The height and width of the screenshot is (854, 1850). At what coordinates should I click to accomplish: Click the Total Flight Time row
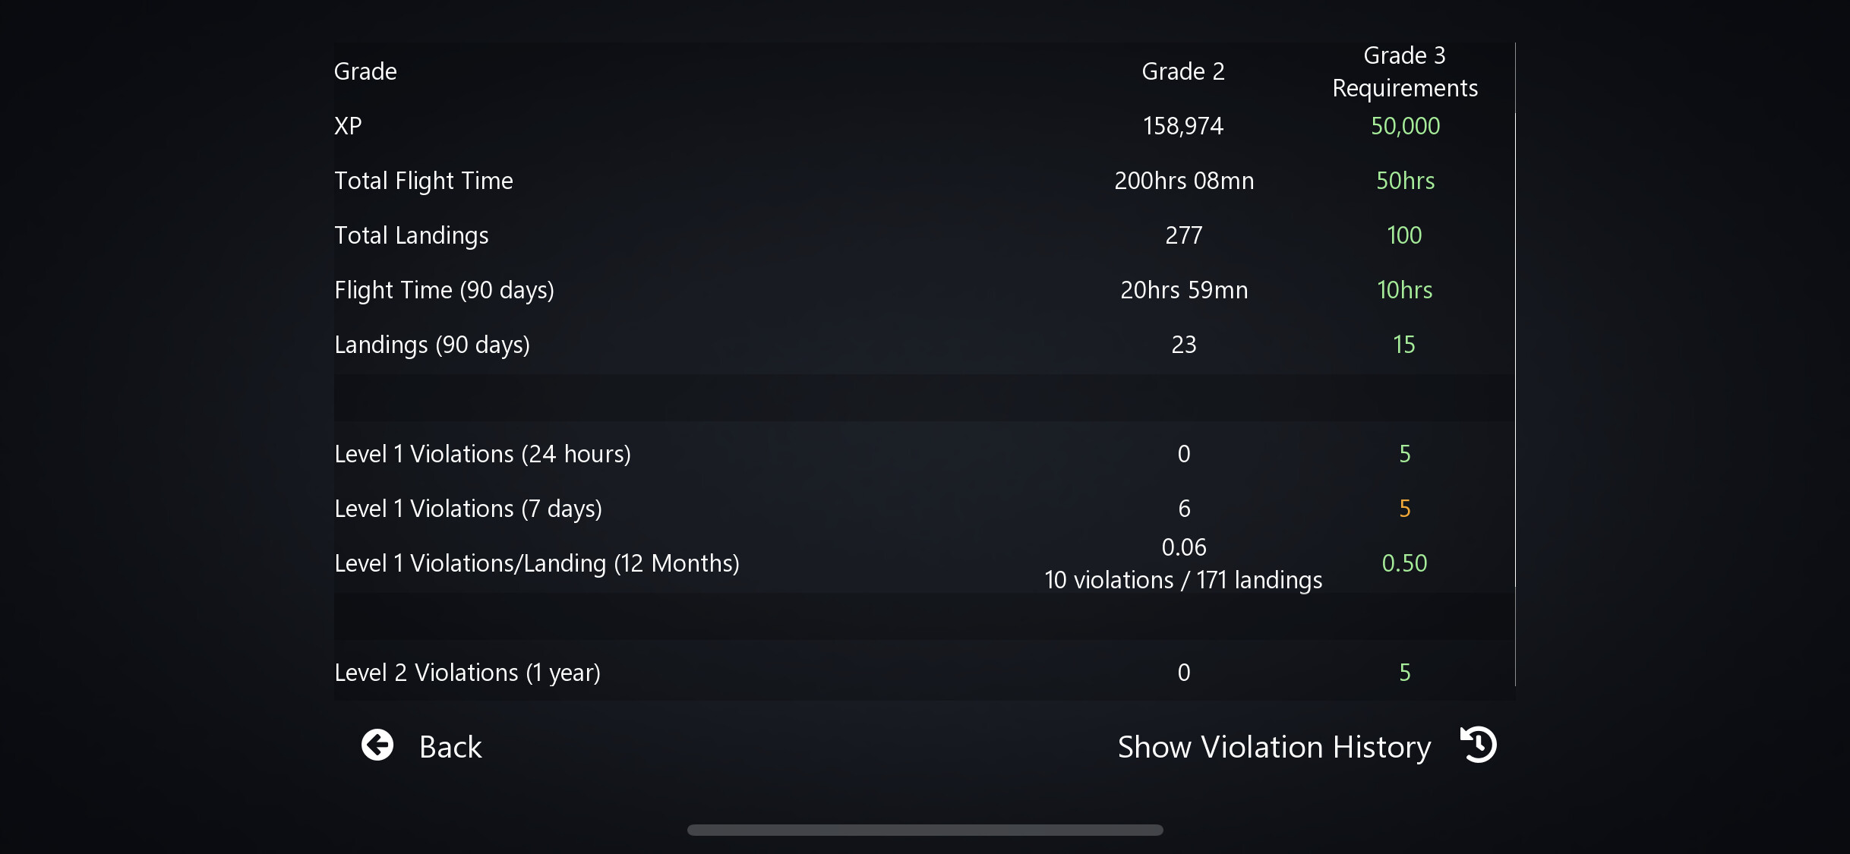point(424,181)
